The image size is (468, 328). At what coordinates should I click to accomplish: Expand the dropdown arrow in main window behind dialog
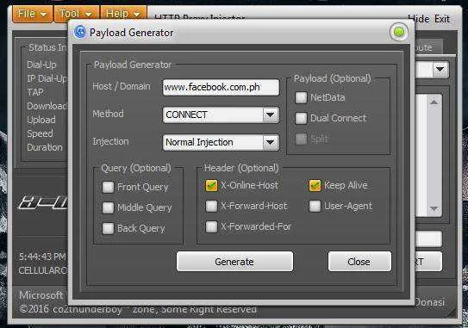pos(440,70)
